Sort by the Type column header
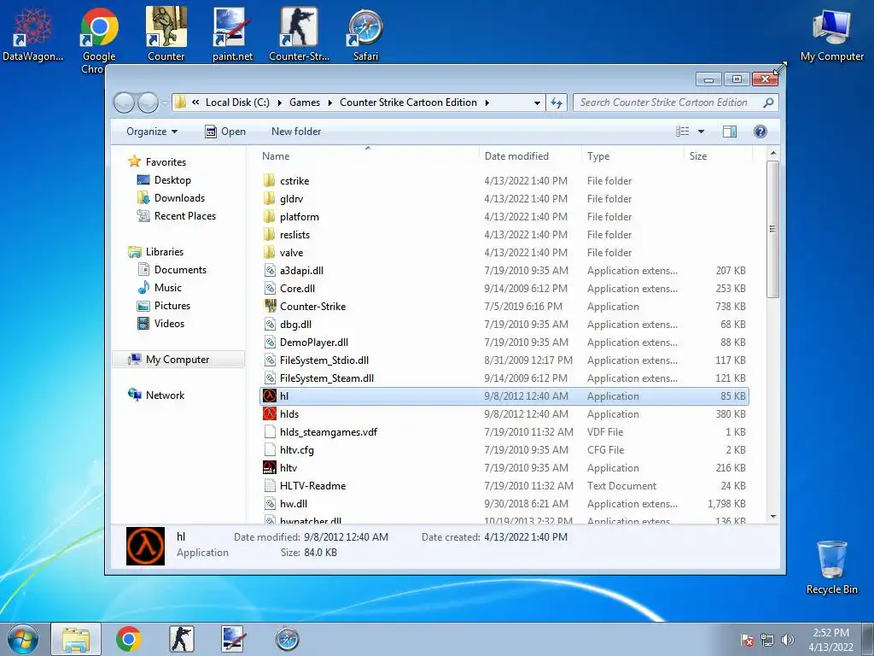 632,156
